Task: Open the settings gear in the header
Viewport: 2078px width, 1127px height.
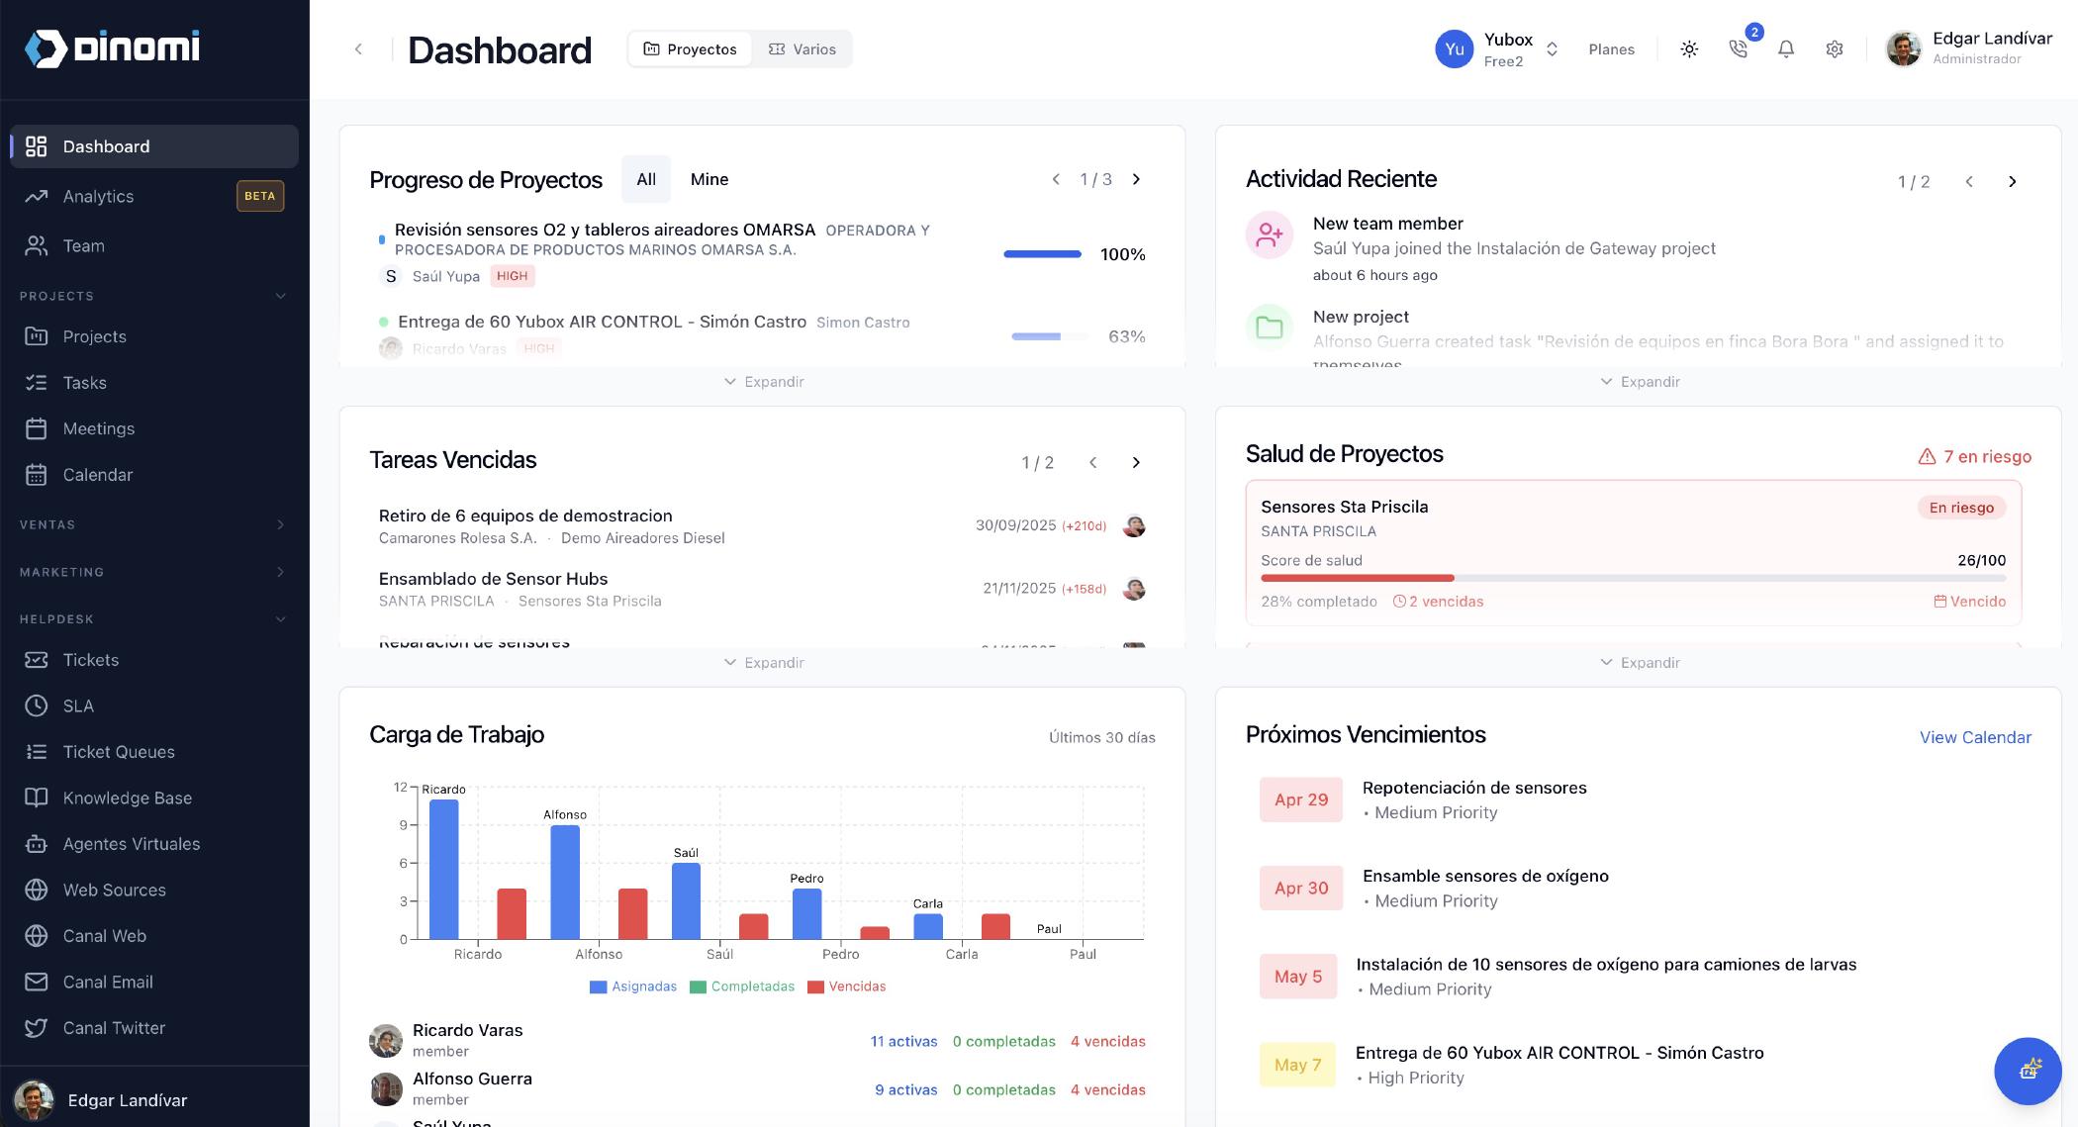Action: [1835, 49]
